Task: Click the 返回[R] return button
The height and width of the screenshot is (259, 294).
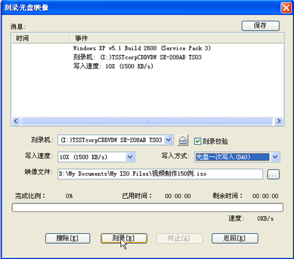Action: pyautogui.click(x=235, y=238)
